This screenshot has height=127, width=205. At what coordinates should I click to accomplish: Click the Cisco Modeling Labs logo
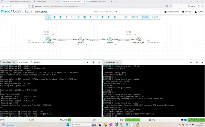pyautogui.click(x=16, y=11)
